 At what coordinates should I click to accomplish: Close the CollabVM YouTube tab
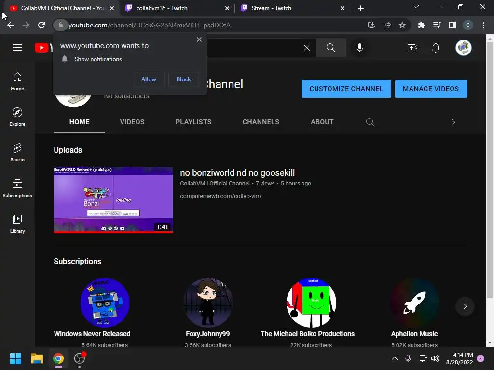(112, 8)
